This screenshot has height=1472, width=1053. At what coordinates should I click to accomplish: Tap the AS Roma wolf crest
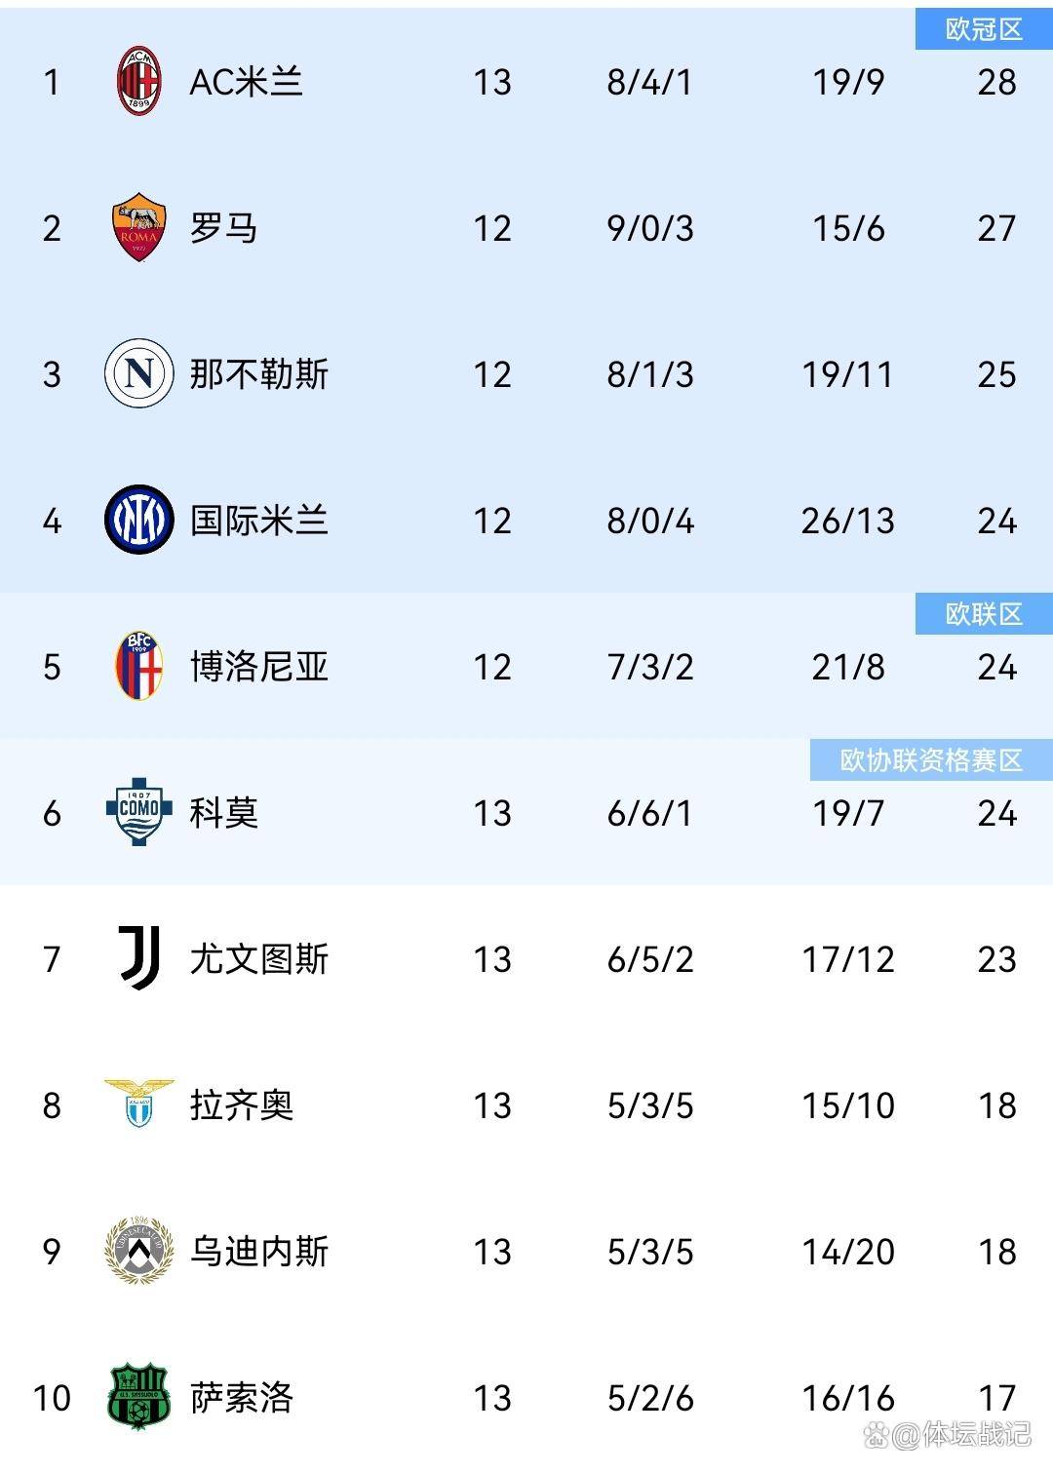138,227
